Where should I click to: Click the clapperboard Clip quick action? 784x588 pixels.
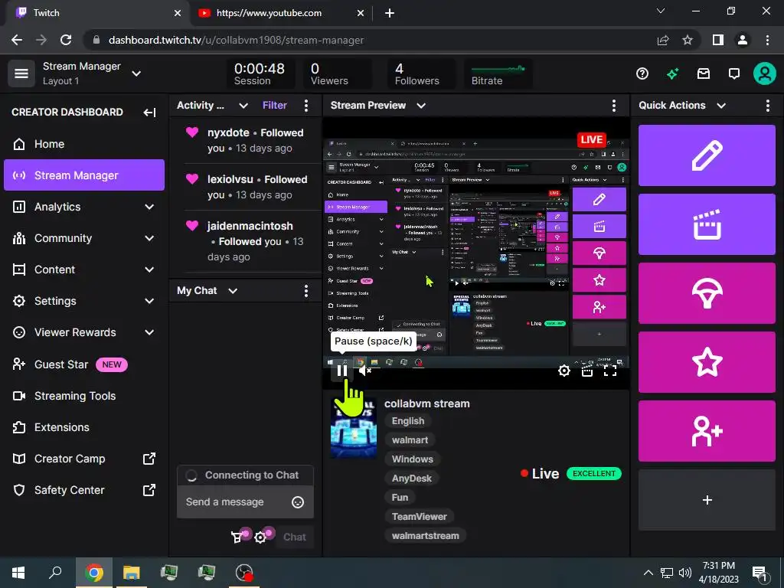coord(707,224)
